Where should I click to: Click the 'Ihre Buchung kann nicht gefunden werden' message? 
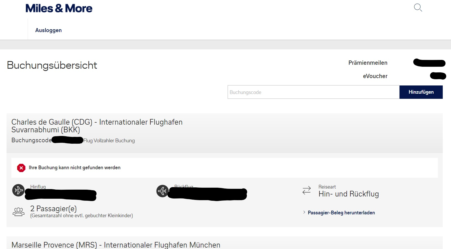[x=74, y=168]
